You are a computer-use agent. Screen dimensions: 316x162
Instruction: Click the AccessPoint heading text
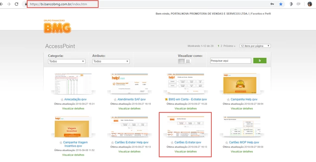tap(60, 46)
